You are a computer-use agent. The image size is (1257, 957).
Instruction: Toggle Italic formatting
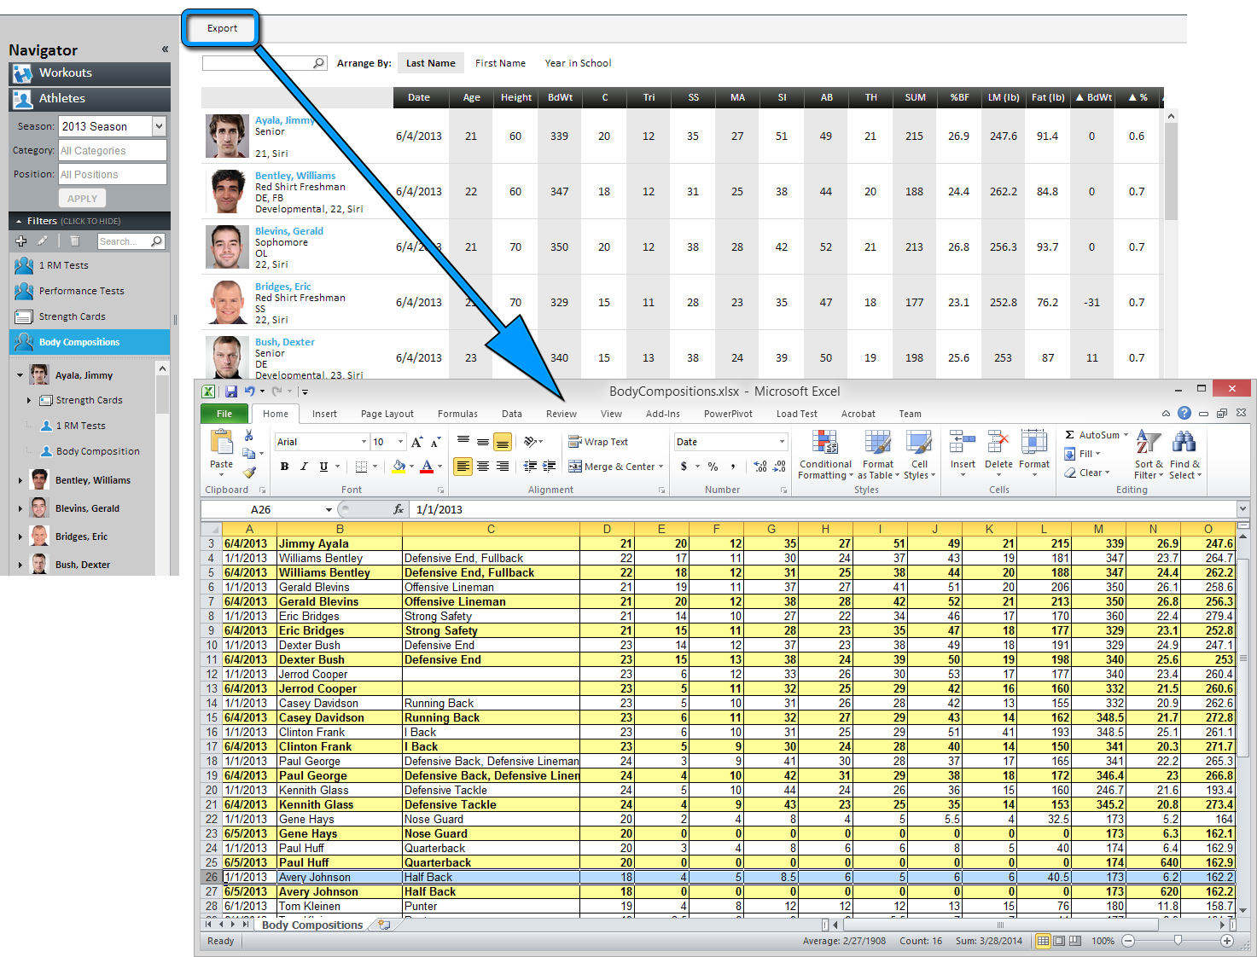coord(304,467)
